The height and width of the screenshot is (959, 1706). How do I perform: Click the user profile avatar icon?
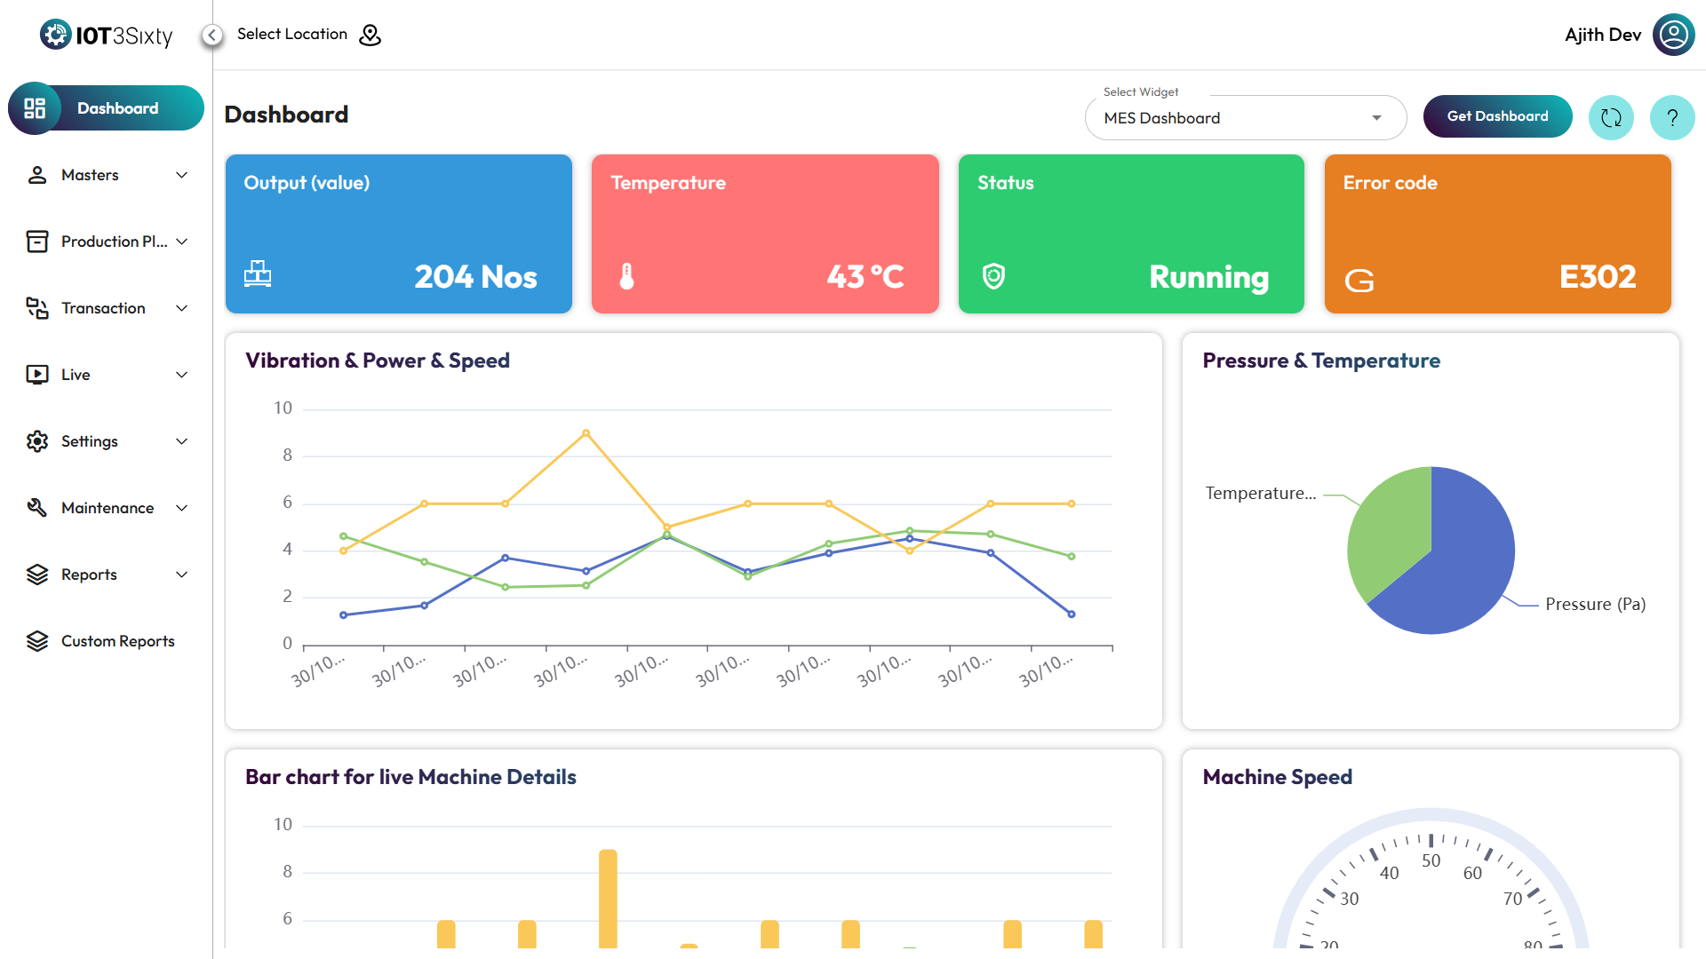point(1673,35)
